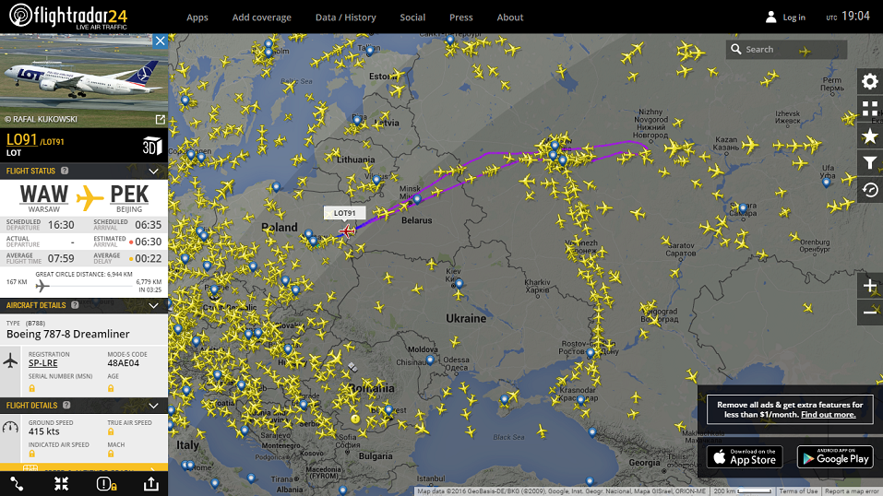The width and height of the screenshot is (883, 496).
Task: Open bookmarks star icon
Action: (869, 136)
